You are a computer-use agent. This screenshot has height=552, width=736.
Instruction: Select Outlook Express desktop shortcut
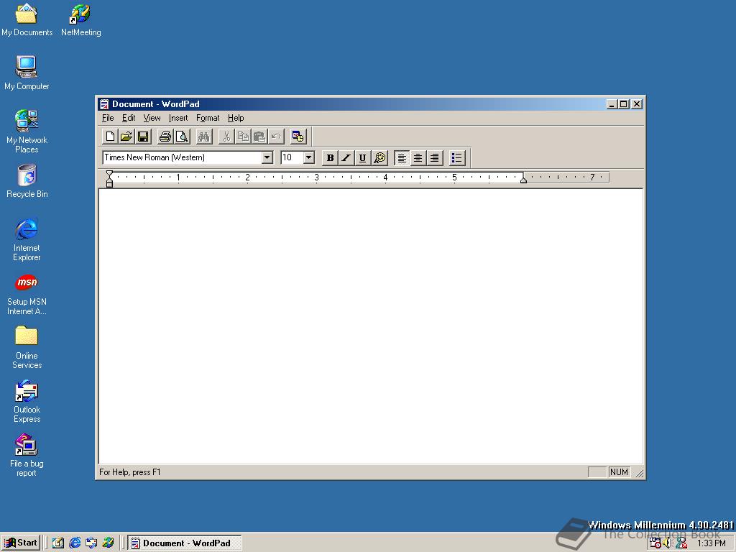click(x=27, y=402)
